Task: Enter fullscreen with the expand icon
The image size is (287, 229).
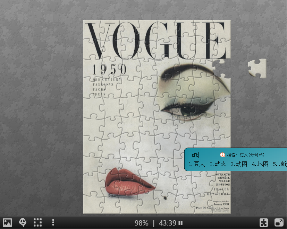Action: [279, 223]
